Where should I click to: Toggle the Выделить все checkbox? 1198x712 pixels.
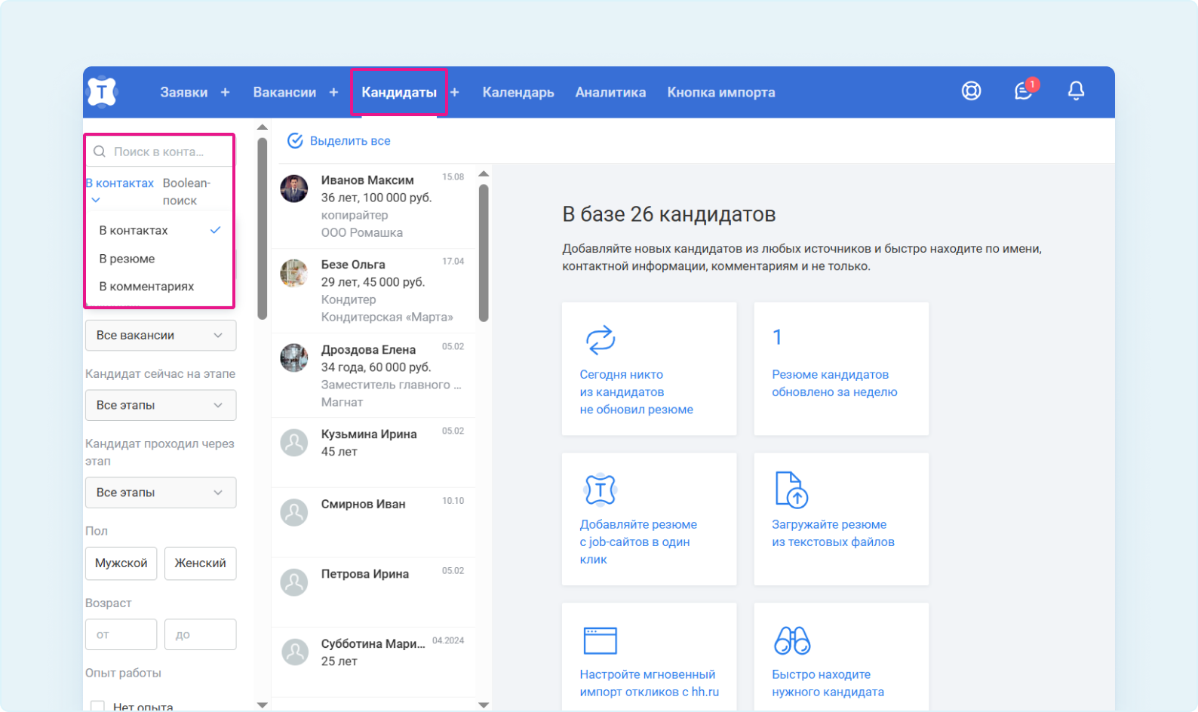coord(295,141)
